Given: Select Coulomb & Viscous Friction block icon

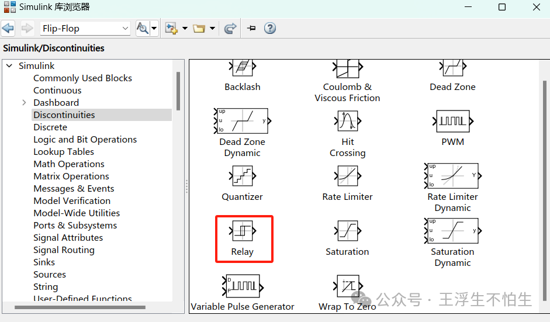Looking at the screenshot, I should pyautogui.click(x=347, y=68).
